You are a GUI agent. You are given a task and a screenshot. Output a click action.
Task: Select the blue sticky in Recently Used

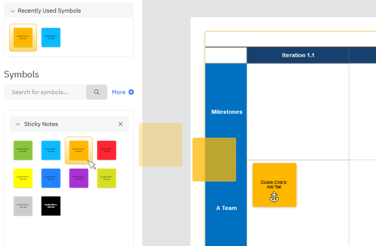tap(51, 37)
